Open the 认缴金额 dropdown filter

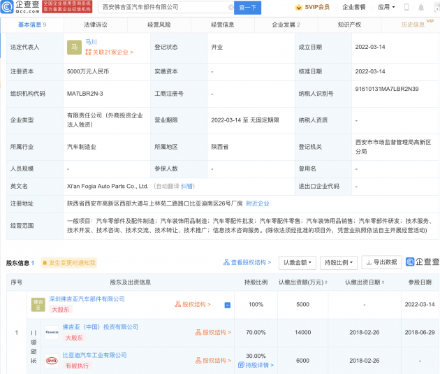click(298, 263)
